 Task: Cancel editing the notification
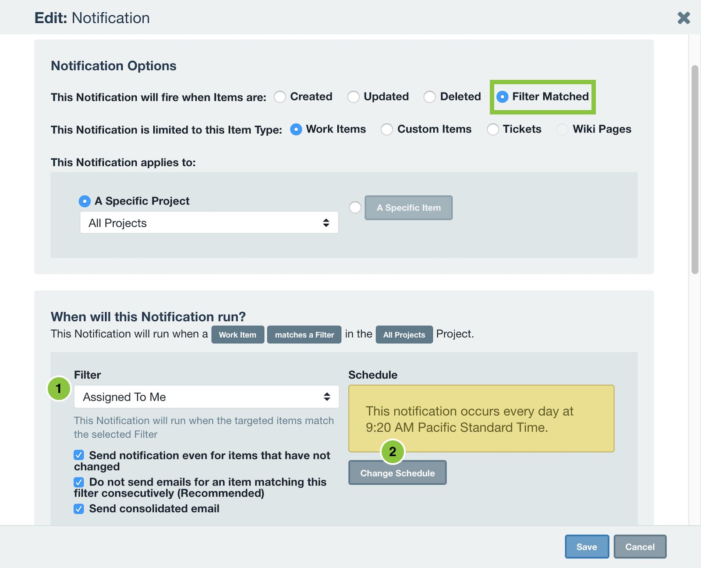point(640,547)
